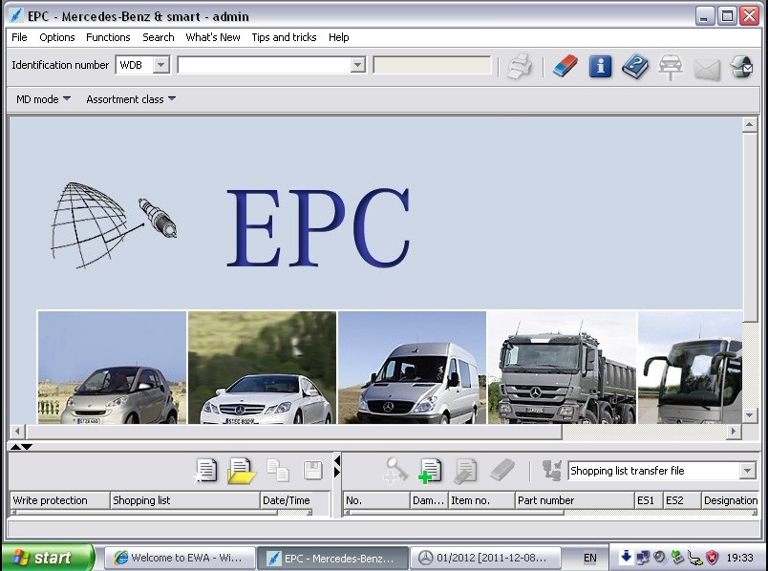Image resolution: width=768 pixels, height=571 pixels.
Task: Click the silver Sprinter van image
Action: click(412, 368)
